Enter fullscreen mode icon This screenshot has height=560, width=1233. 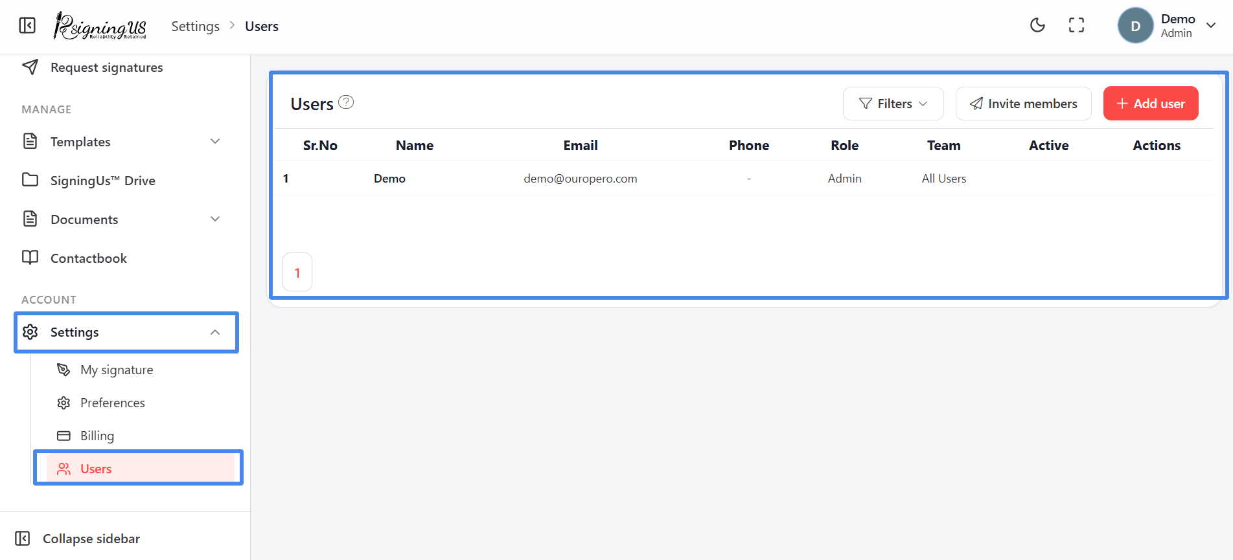(x=1076, y=25)
